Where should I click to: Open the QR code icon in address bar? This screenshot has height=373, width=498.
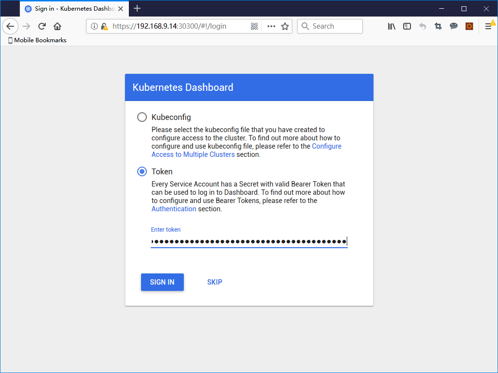point(254,26)
